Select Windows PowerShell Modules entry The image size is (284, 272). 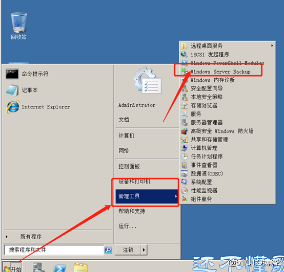click(227, 63)
